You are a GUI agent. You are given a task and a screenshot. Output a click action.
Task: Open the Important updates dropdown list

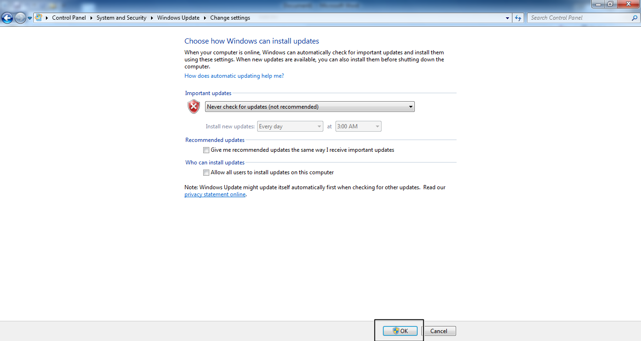[x=310, y=107]
